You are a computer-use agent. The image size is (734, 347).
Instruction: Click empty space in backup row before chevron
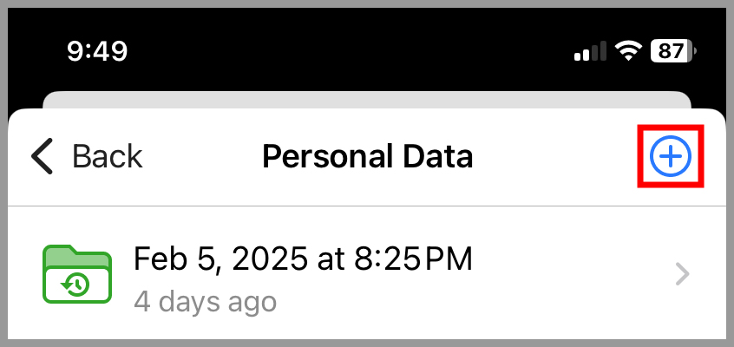571,274
